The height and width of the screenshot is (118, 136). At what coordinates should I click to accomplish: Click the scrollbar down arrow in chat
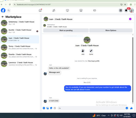133,104
